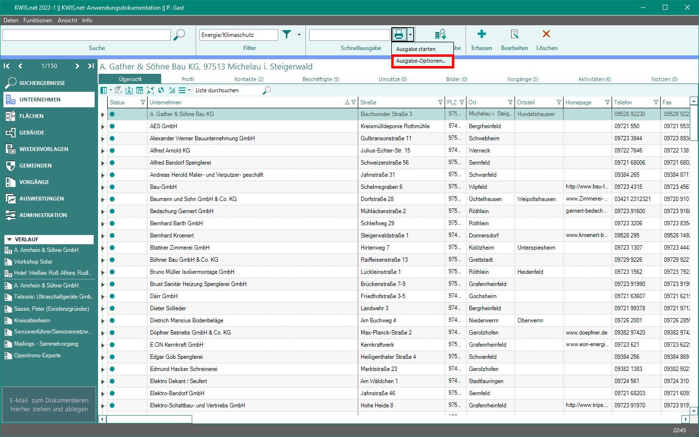
Task: Open the Ansicht menu
Action: point(67,20)
